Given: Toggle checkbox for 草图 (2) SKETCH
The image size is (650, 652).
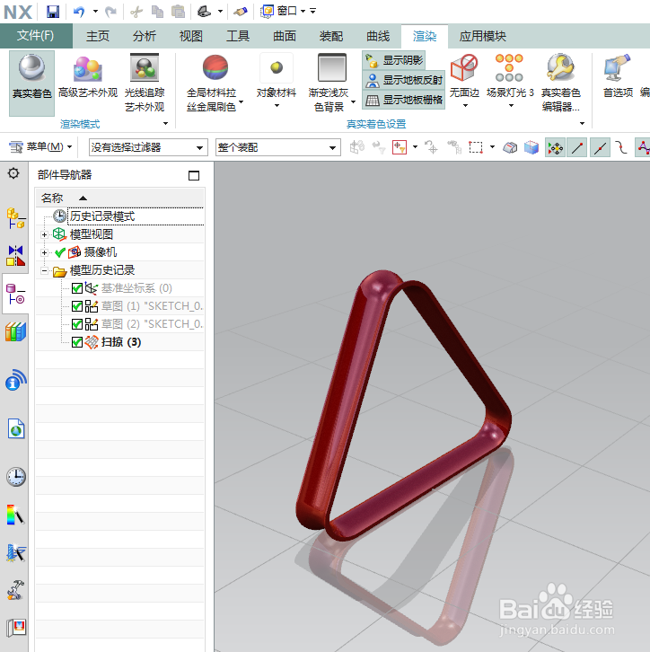Looking at the screenshot, I should coord(76,324).
